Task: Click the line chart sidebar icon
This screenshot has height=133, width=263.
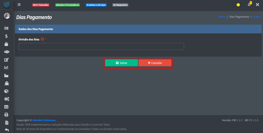Action: point(6,68)
